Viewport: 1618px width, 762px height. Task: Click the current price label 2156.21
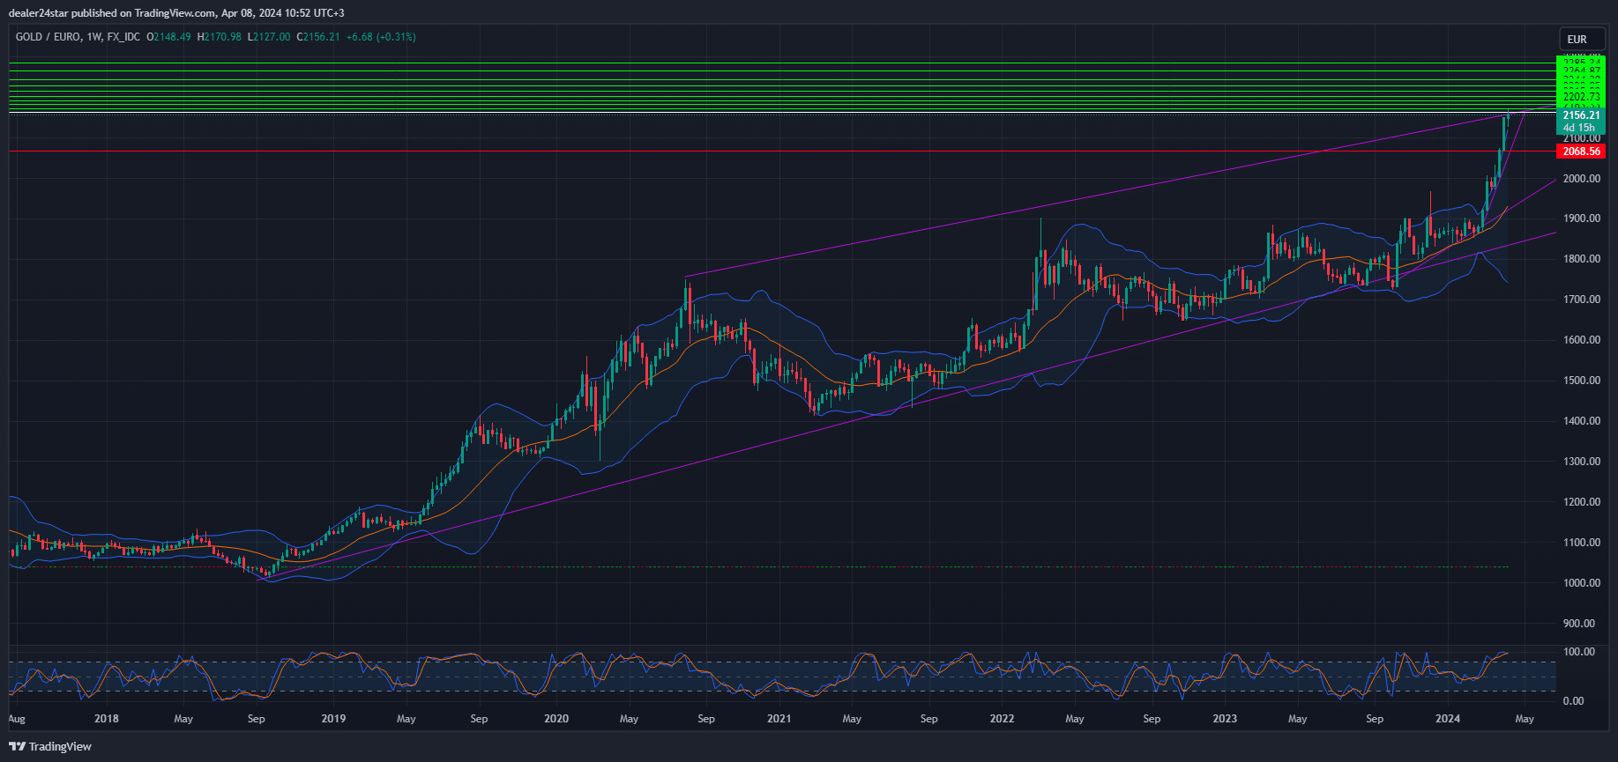1581,115
